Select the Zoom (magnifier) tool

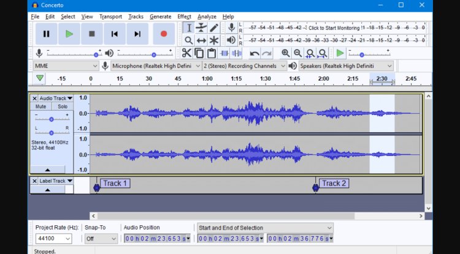coord(189,40)
